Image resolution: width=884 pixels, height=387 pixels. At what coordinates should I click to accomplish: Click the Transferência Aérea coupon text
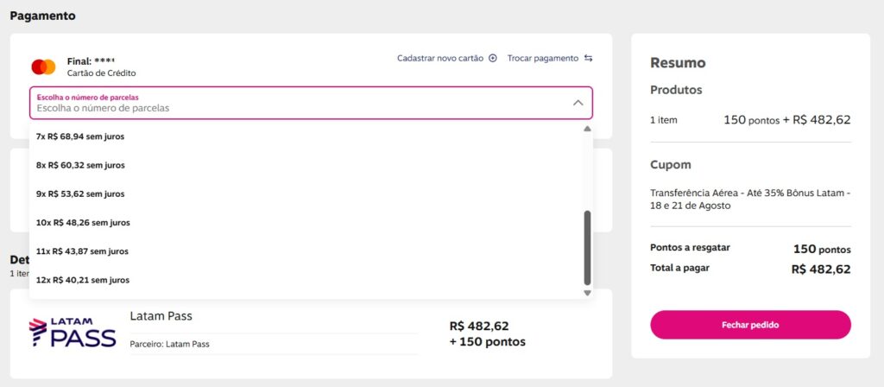pyautogui.click(x=749, y=199)
